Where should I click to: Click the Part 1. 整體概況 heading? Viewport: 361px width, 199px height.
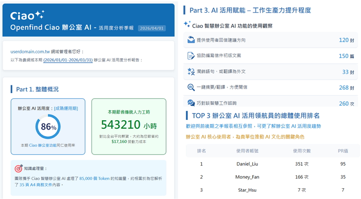click(x=37, y=89)
